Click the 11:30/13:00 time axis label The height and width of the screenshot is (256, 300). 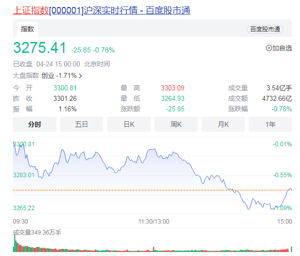(x=153, y=221)
